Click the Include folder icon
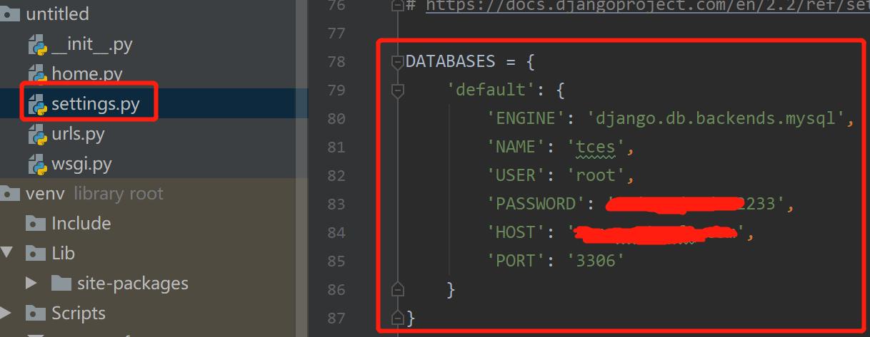The height and width of the screenshot is (337, 870). tap(36, 224)
